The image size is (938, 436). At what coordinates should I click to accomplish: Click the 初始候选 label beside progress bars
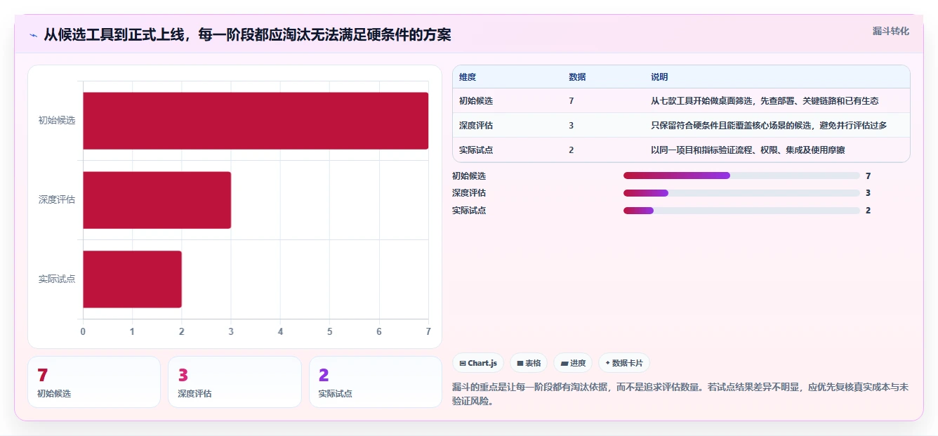[469, 176]
